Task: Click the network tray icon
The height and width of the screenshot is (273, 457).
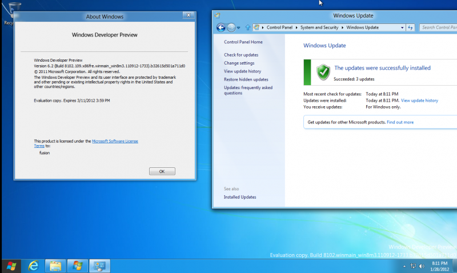Action: tap(413, 266)
